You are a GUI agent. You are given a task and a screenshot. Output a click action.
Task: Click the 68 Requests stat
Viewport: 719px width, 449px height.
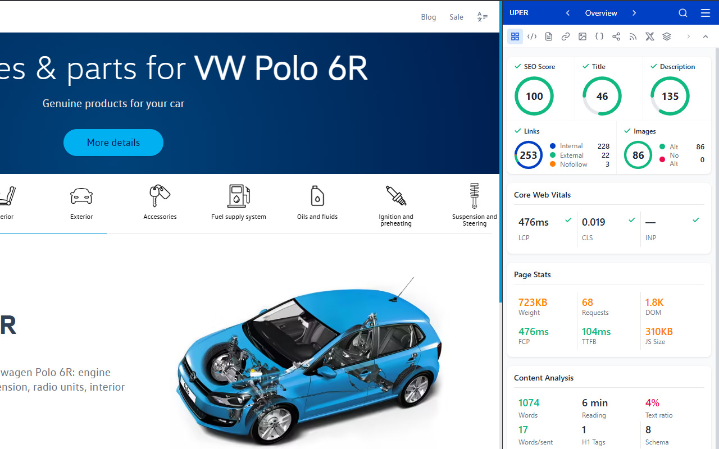tap(595, 306)
